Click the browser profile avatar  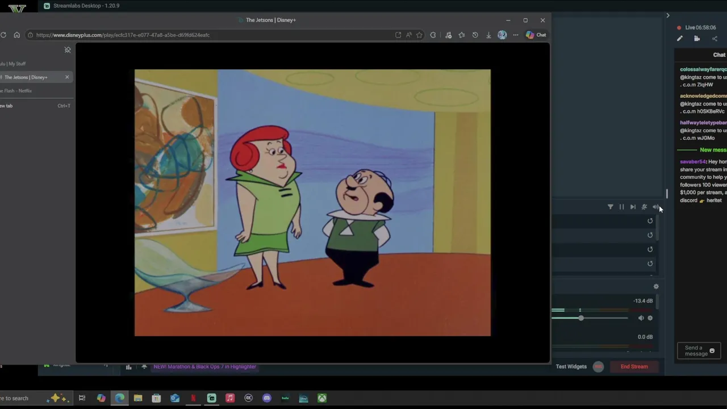(x=502, y=35)
